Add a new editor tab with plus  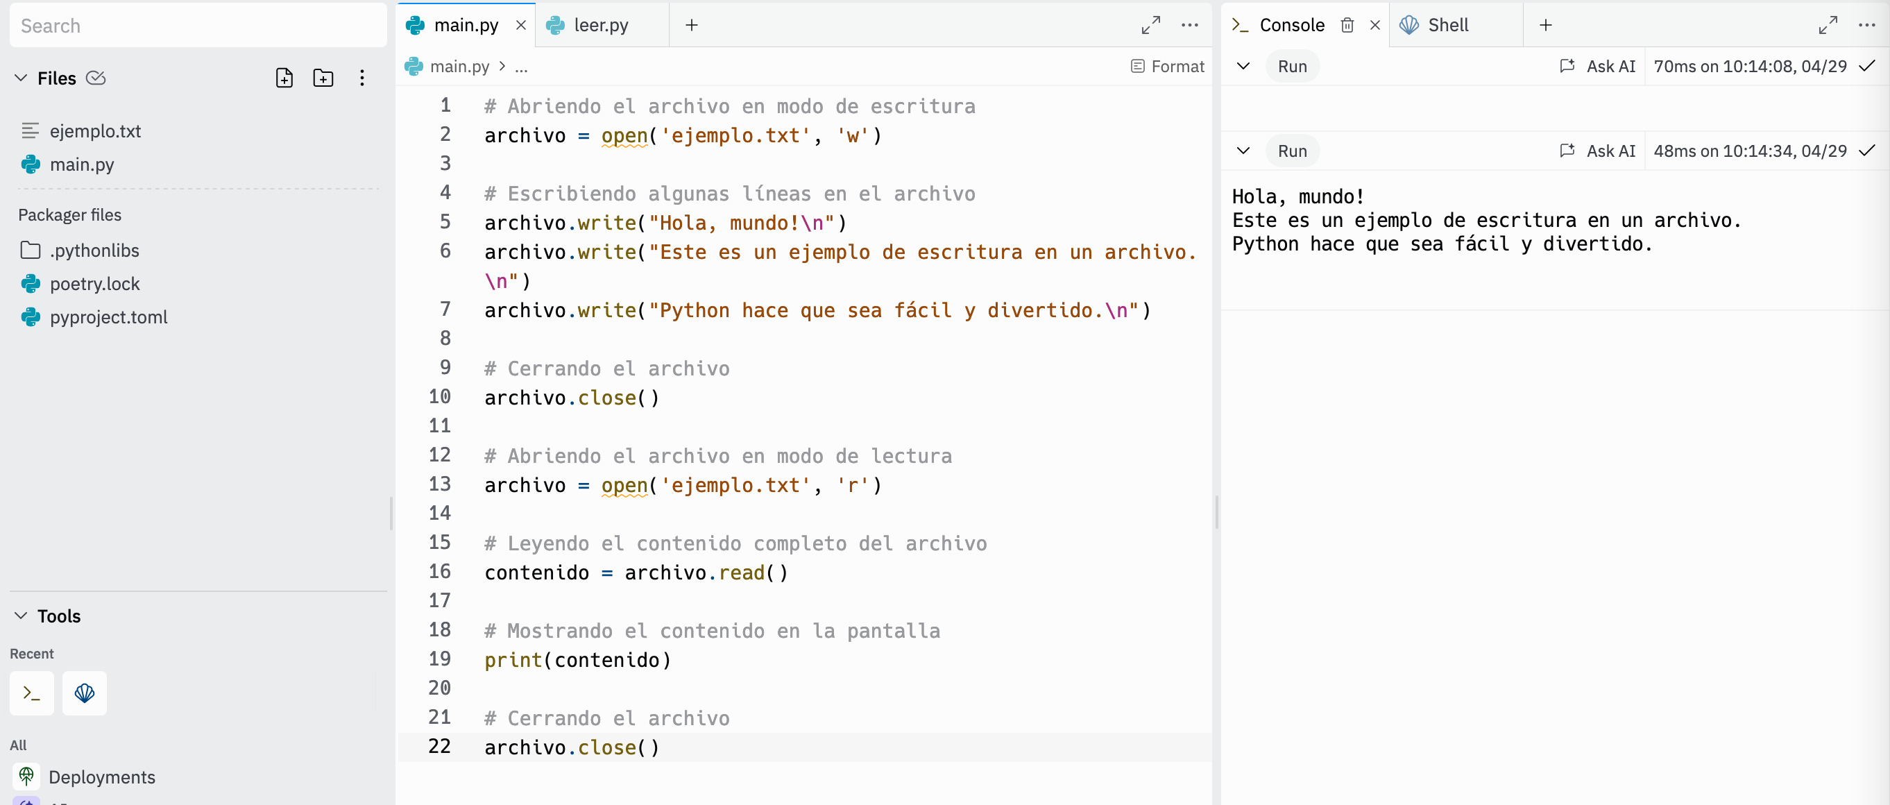coord(691,25)
